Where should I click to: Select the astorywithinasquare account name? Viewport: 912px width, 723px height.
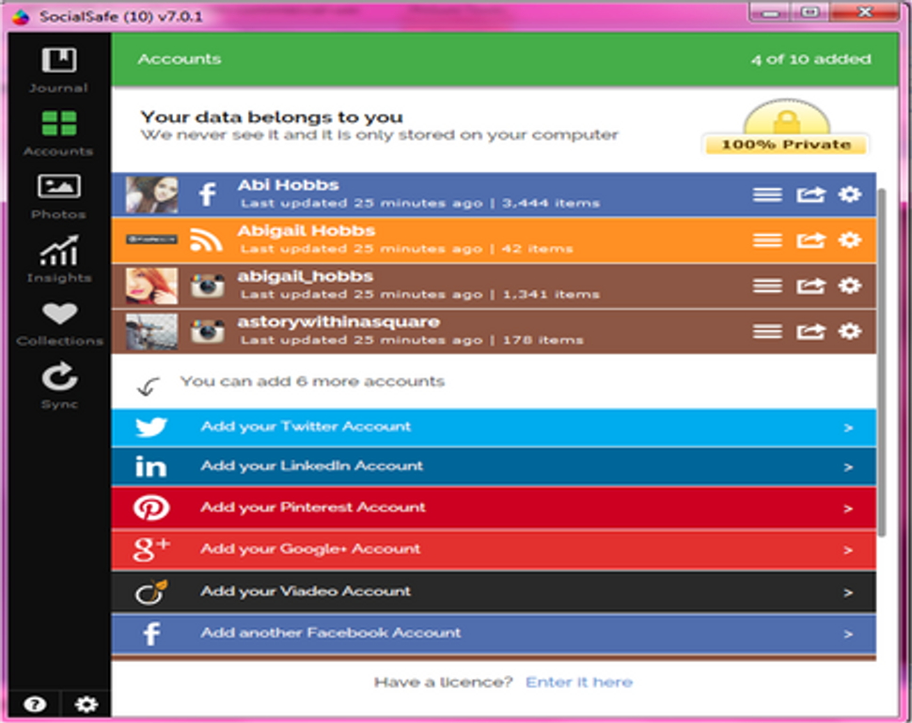click(338, 322)
